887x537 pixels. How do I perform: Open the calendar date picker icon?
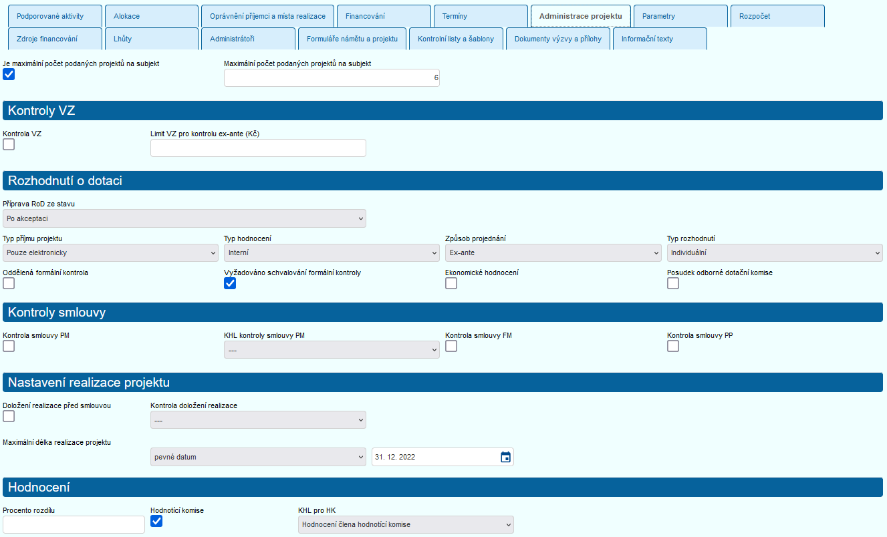coord(505,457)
